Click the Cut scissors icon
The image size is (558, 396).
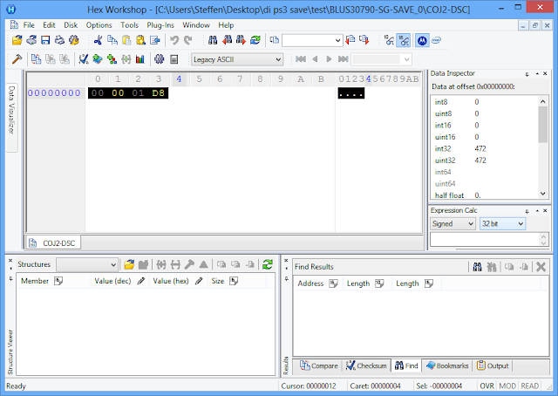pos(98,40)
